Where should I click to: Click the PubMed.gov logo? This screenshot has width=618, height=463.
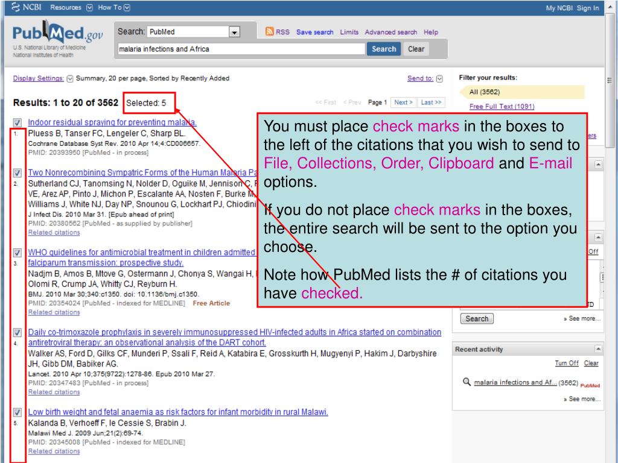coord(57,33)
